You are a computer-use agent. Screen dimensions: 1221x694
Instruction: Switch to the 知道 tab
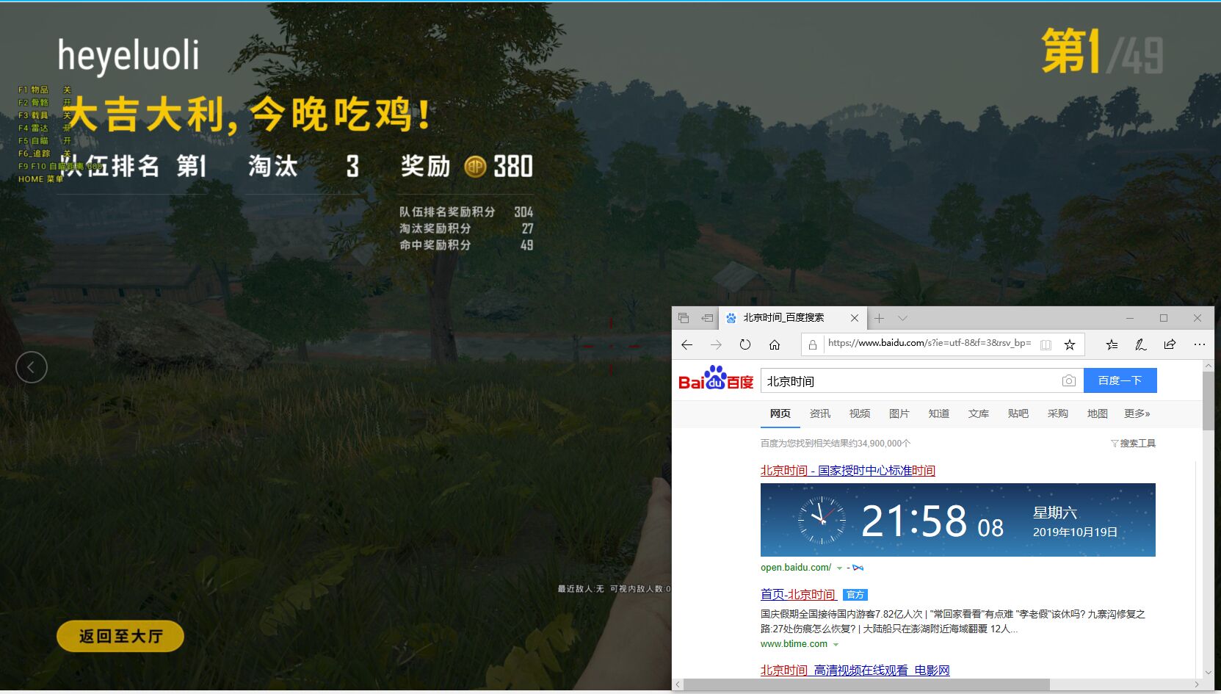[938, 413]
